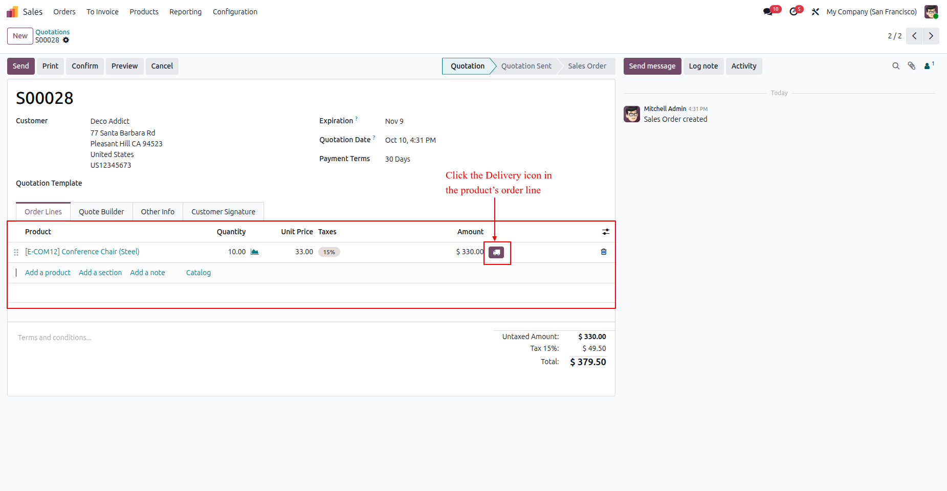Open the Reporting menu
Screen dimensions: 947x491
point(185,11)
